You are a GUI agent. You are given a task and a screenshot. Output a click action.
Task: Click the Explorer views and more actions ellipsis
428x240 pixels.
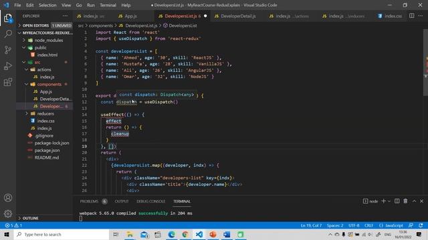click(x=66, y=16)
